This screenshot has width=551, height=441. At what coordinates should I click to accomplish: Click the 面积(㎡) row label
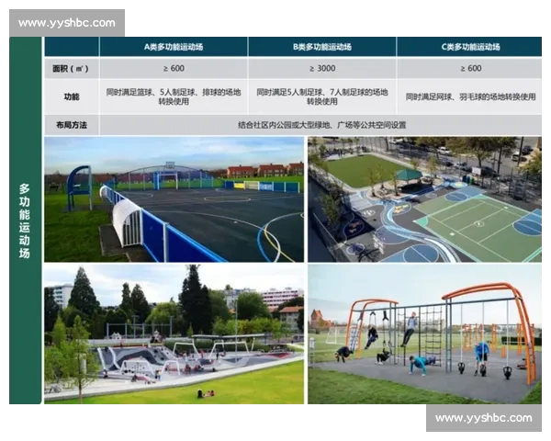pyautogui.click(x=72, y=68)
